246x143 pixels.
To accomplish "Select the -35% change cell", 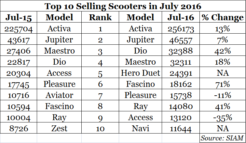I will [x=222, y=117].
